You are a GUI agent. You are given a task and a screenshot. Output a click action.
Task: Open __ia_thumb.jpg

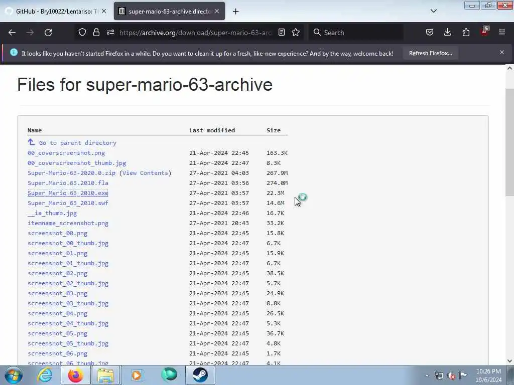tap(52, 213)
